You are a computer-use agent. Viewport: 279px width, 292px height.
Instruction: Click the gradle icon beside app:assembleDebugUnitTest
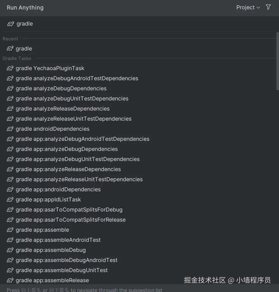coord(10,270)
